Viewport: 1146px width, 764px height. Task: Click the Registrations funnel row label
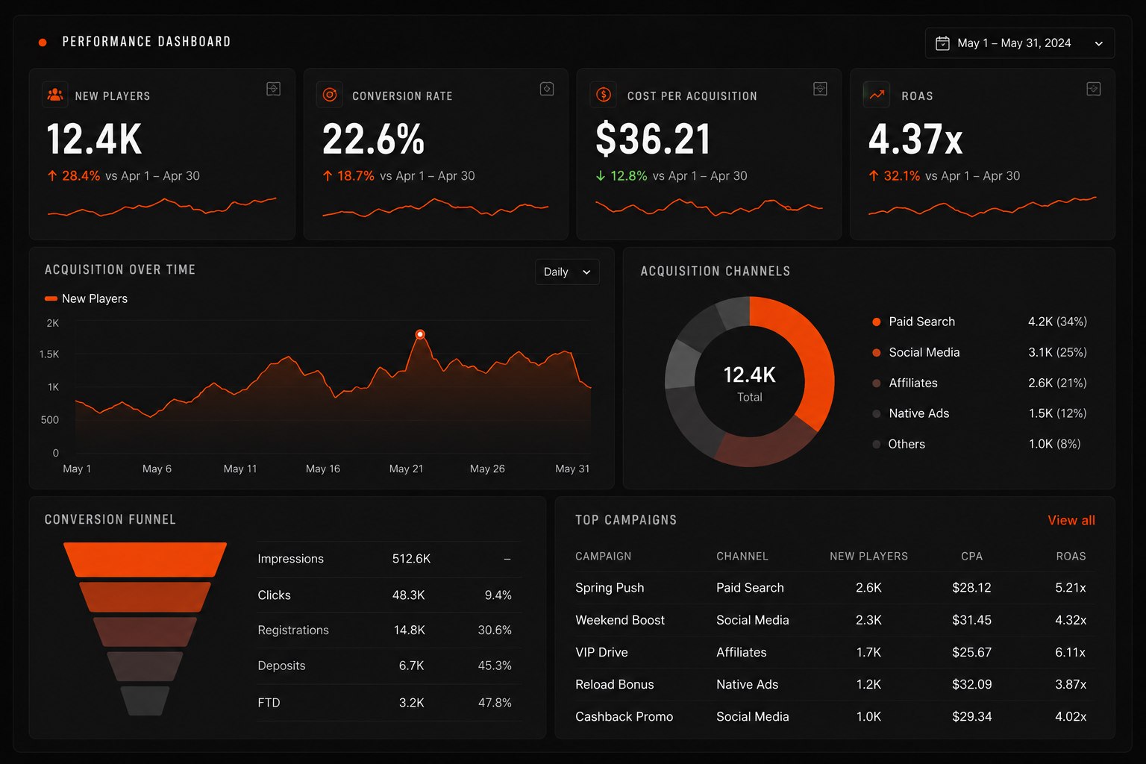point(293,630)
